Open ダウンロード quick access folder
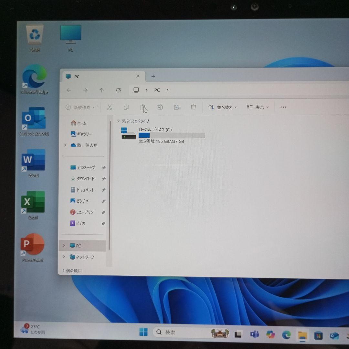The height and width of the screenshot is (349, 349). click(x=83, y=178)
